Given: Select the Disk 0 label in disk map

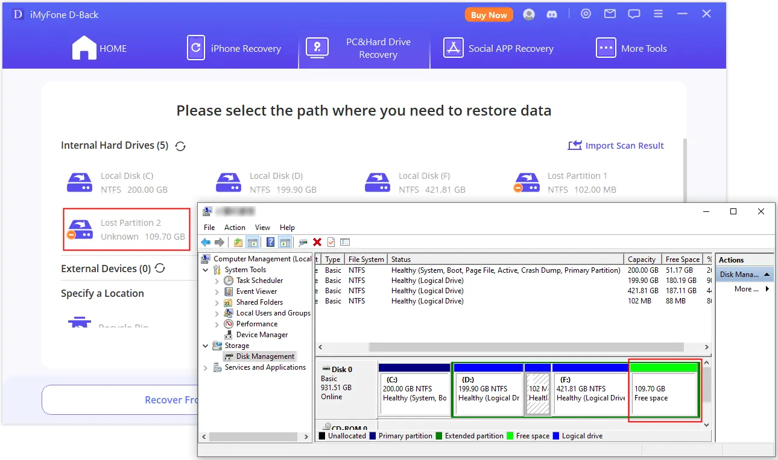Looking at the screenshot, I should coord(342,370).
